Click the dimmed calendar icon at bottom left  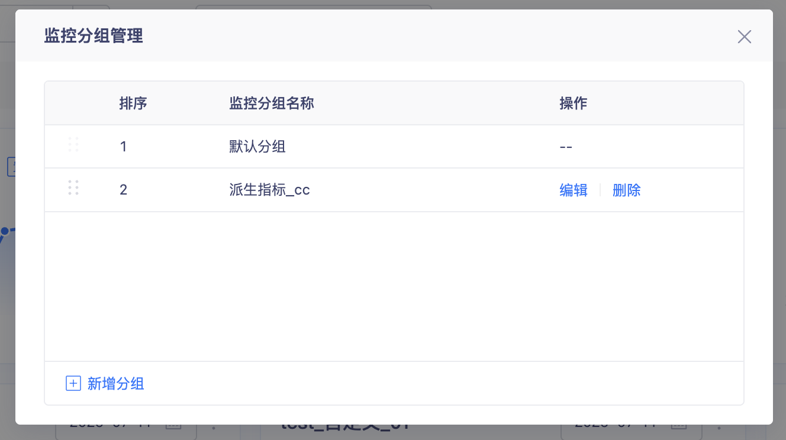pos(173,426)
